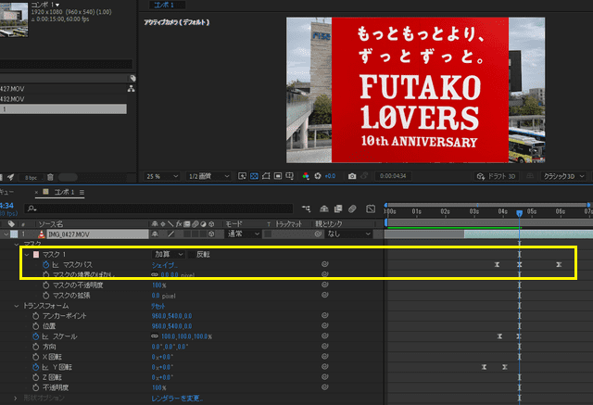Toggle the マスクパス stopwatch
This screenshot has width=593, height=405.
coord(45,265)
